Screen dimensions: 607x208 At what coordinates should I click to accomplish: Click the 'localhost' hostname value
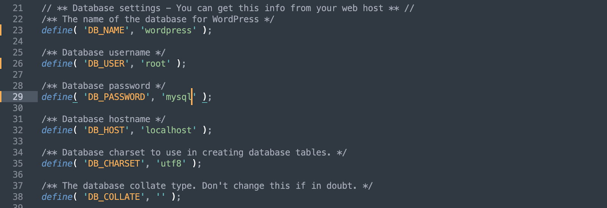pyautogui.click(x=168, y=130)
